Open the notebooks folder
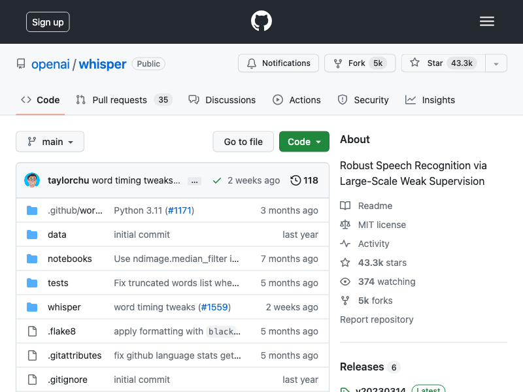Screen dimensions: 523x392 point(70,259)
